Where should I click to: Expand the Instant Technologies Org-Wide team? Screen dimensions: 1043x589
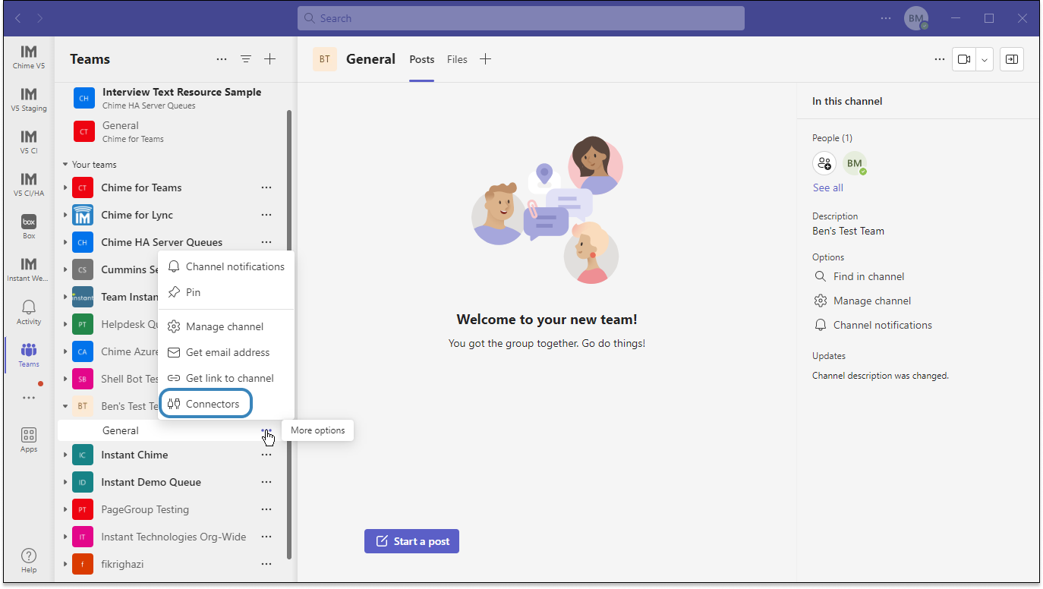65,537
